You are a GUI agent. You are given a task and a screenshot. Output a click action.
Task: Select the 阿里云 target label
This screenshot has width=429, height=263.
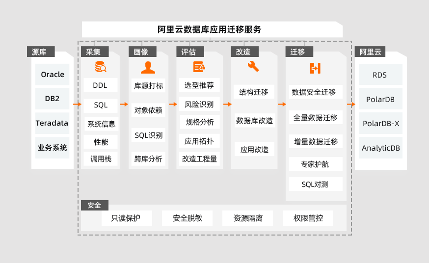pyautogui.click(x=370, y=52)
